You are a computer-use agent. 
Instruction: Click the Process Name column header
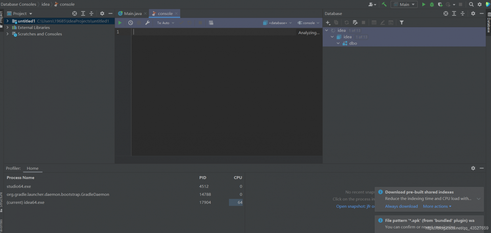pyautogui.click(x=20, y=178)
